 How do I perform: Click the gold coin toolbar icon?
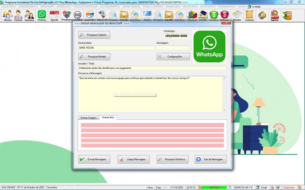[262, 15]
